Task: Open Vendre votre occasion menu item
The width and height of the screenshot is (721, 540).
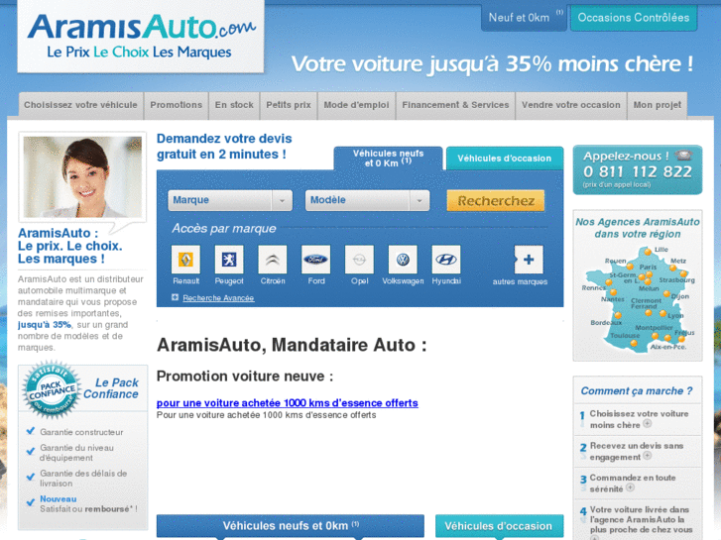Action: click(571, 105)
